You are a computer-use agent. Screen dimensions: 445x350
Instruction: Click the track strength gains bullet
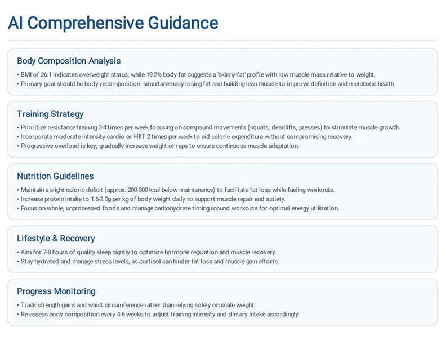pos(136,305)
